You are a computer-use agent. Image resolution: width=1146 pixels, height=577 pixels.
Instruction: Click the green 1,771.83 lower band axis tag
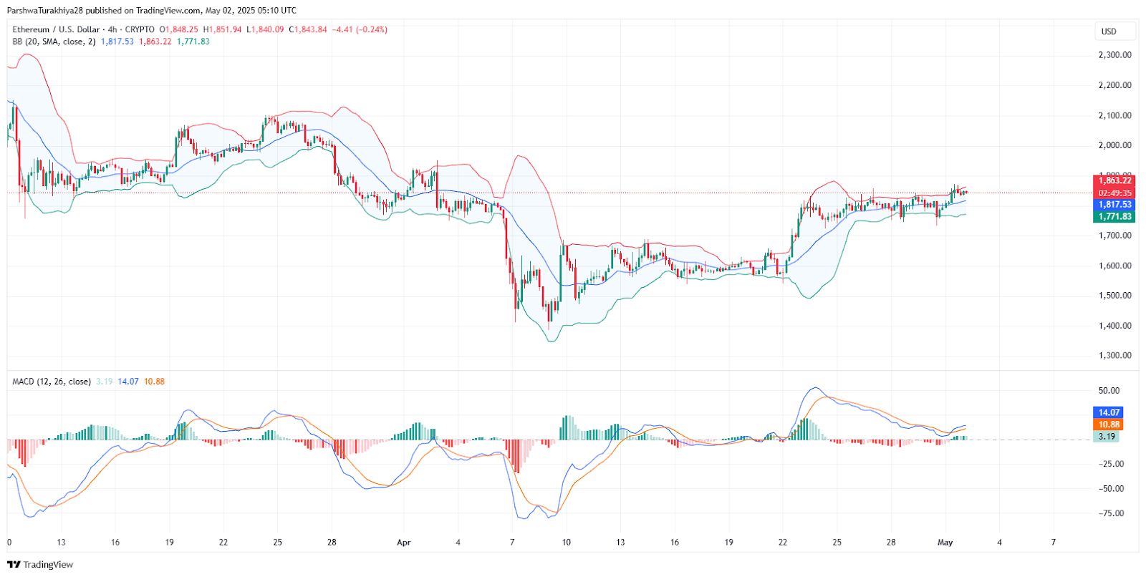[x=1114, y=217]
